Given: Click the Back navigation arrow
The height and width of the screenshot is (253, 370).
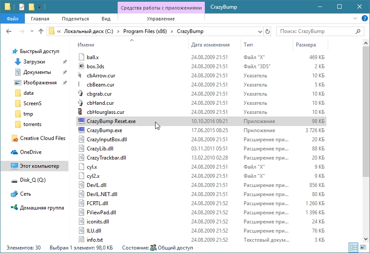Looking at the screenshot, I should pos(9,31).
